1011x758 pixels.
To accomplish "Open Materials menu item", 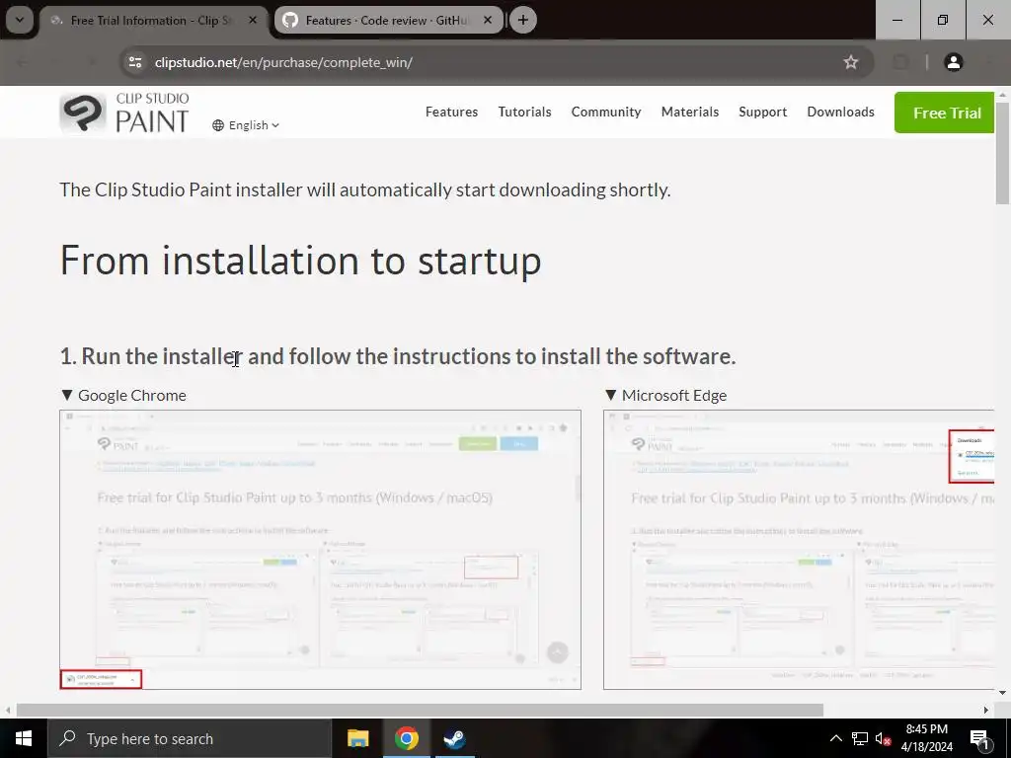I will tap(690, 113).
